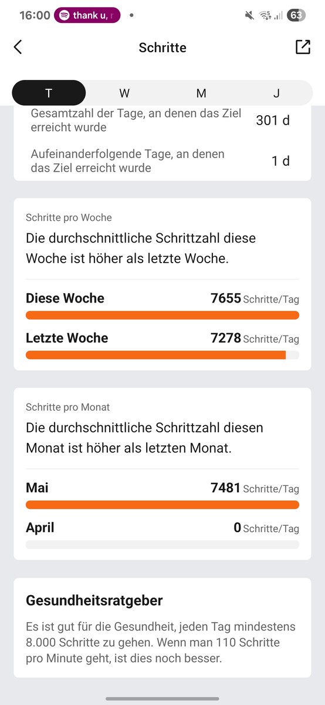Tap the 301 d total days row
Image resolution: width=325 pixels, height=705 pixels.
(162, 121)
